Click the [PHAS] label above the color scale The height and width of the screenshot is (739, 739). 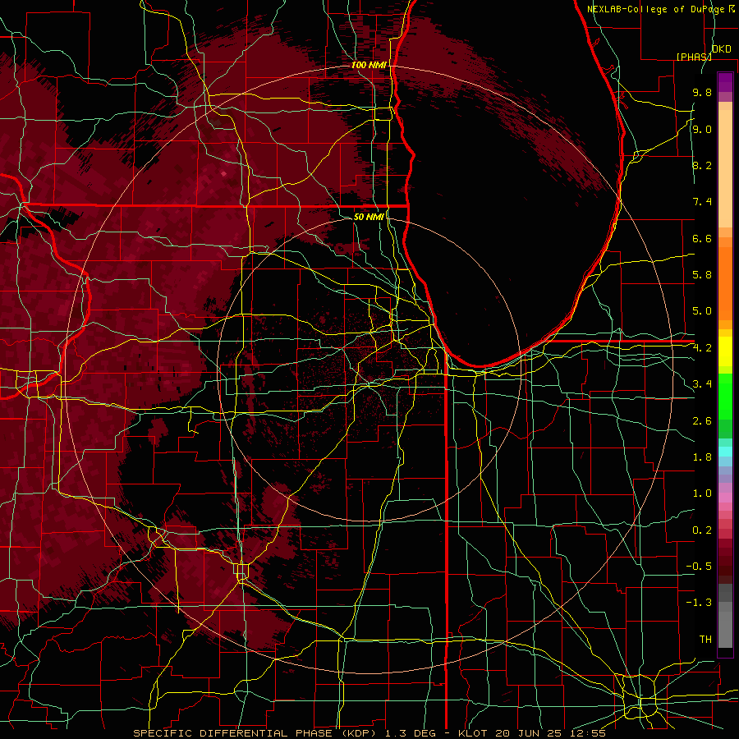click(694, 57)
